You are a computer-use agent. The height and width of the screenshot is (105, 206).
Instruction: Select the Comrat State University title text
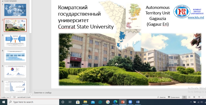coord(86,27)
